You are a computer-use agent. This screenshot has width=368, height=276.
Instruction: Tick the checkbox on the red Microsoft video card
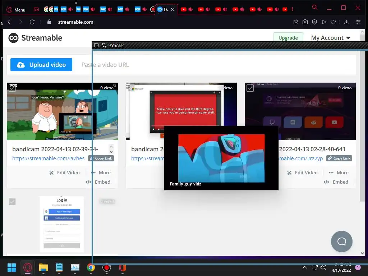pyautogui.click(x=131, y=88)
